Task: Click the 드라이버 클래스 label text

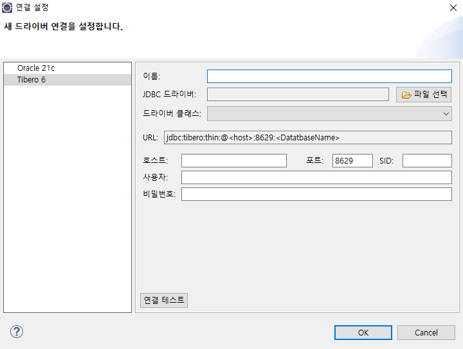Action: tap(172, 113)
